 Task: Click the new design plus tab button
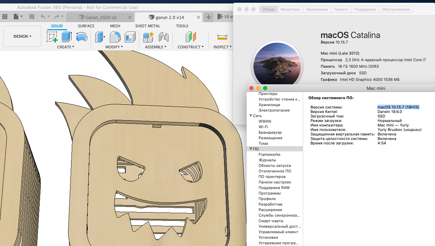[209, 17]
